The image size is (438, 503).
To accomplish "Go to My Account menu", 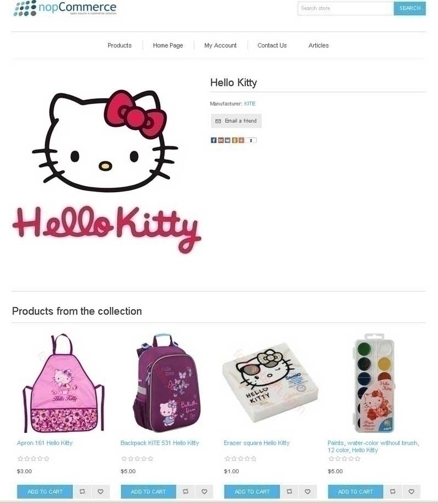I will tap(221, 45).
